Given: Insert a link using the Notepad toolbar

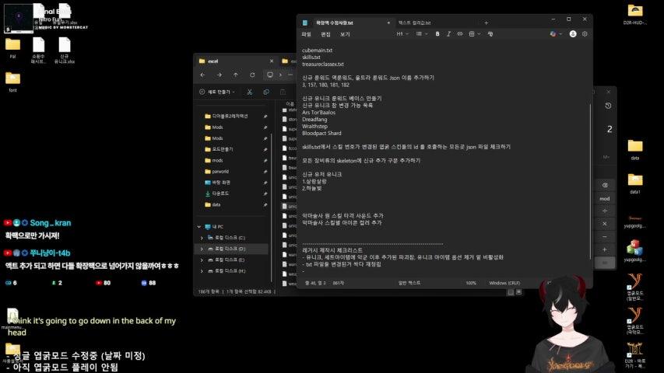Looking at the screenshot, I should pos(459,34).
